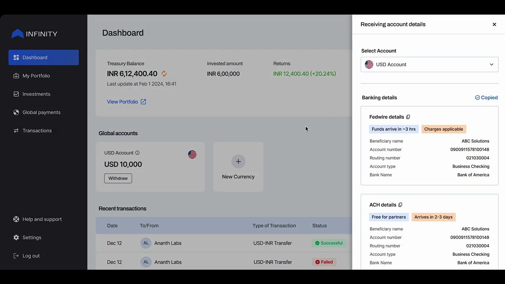Click the Successful status badge

tap(329, 243)
